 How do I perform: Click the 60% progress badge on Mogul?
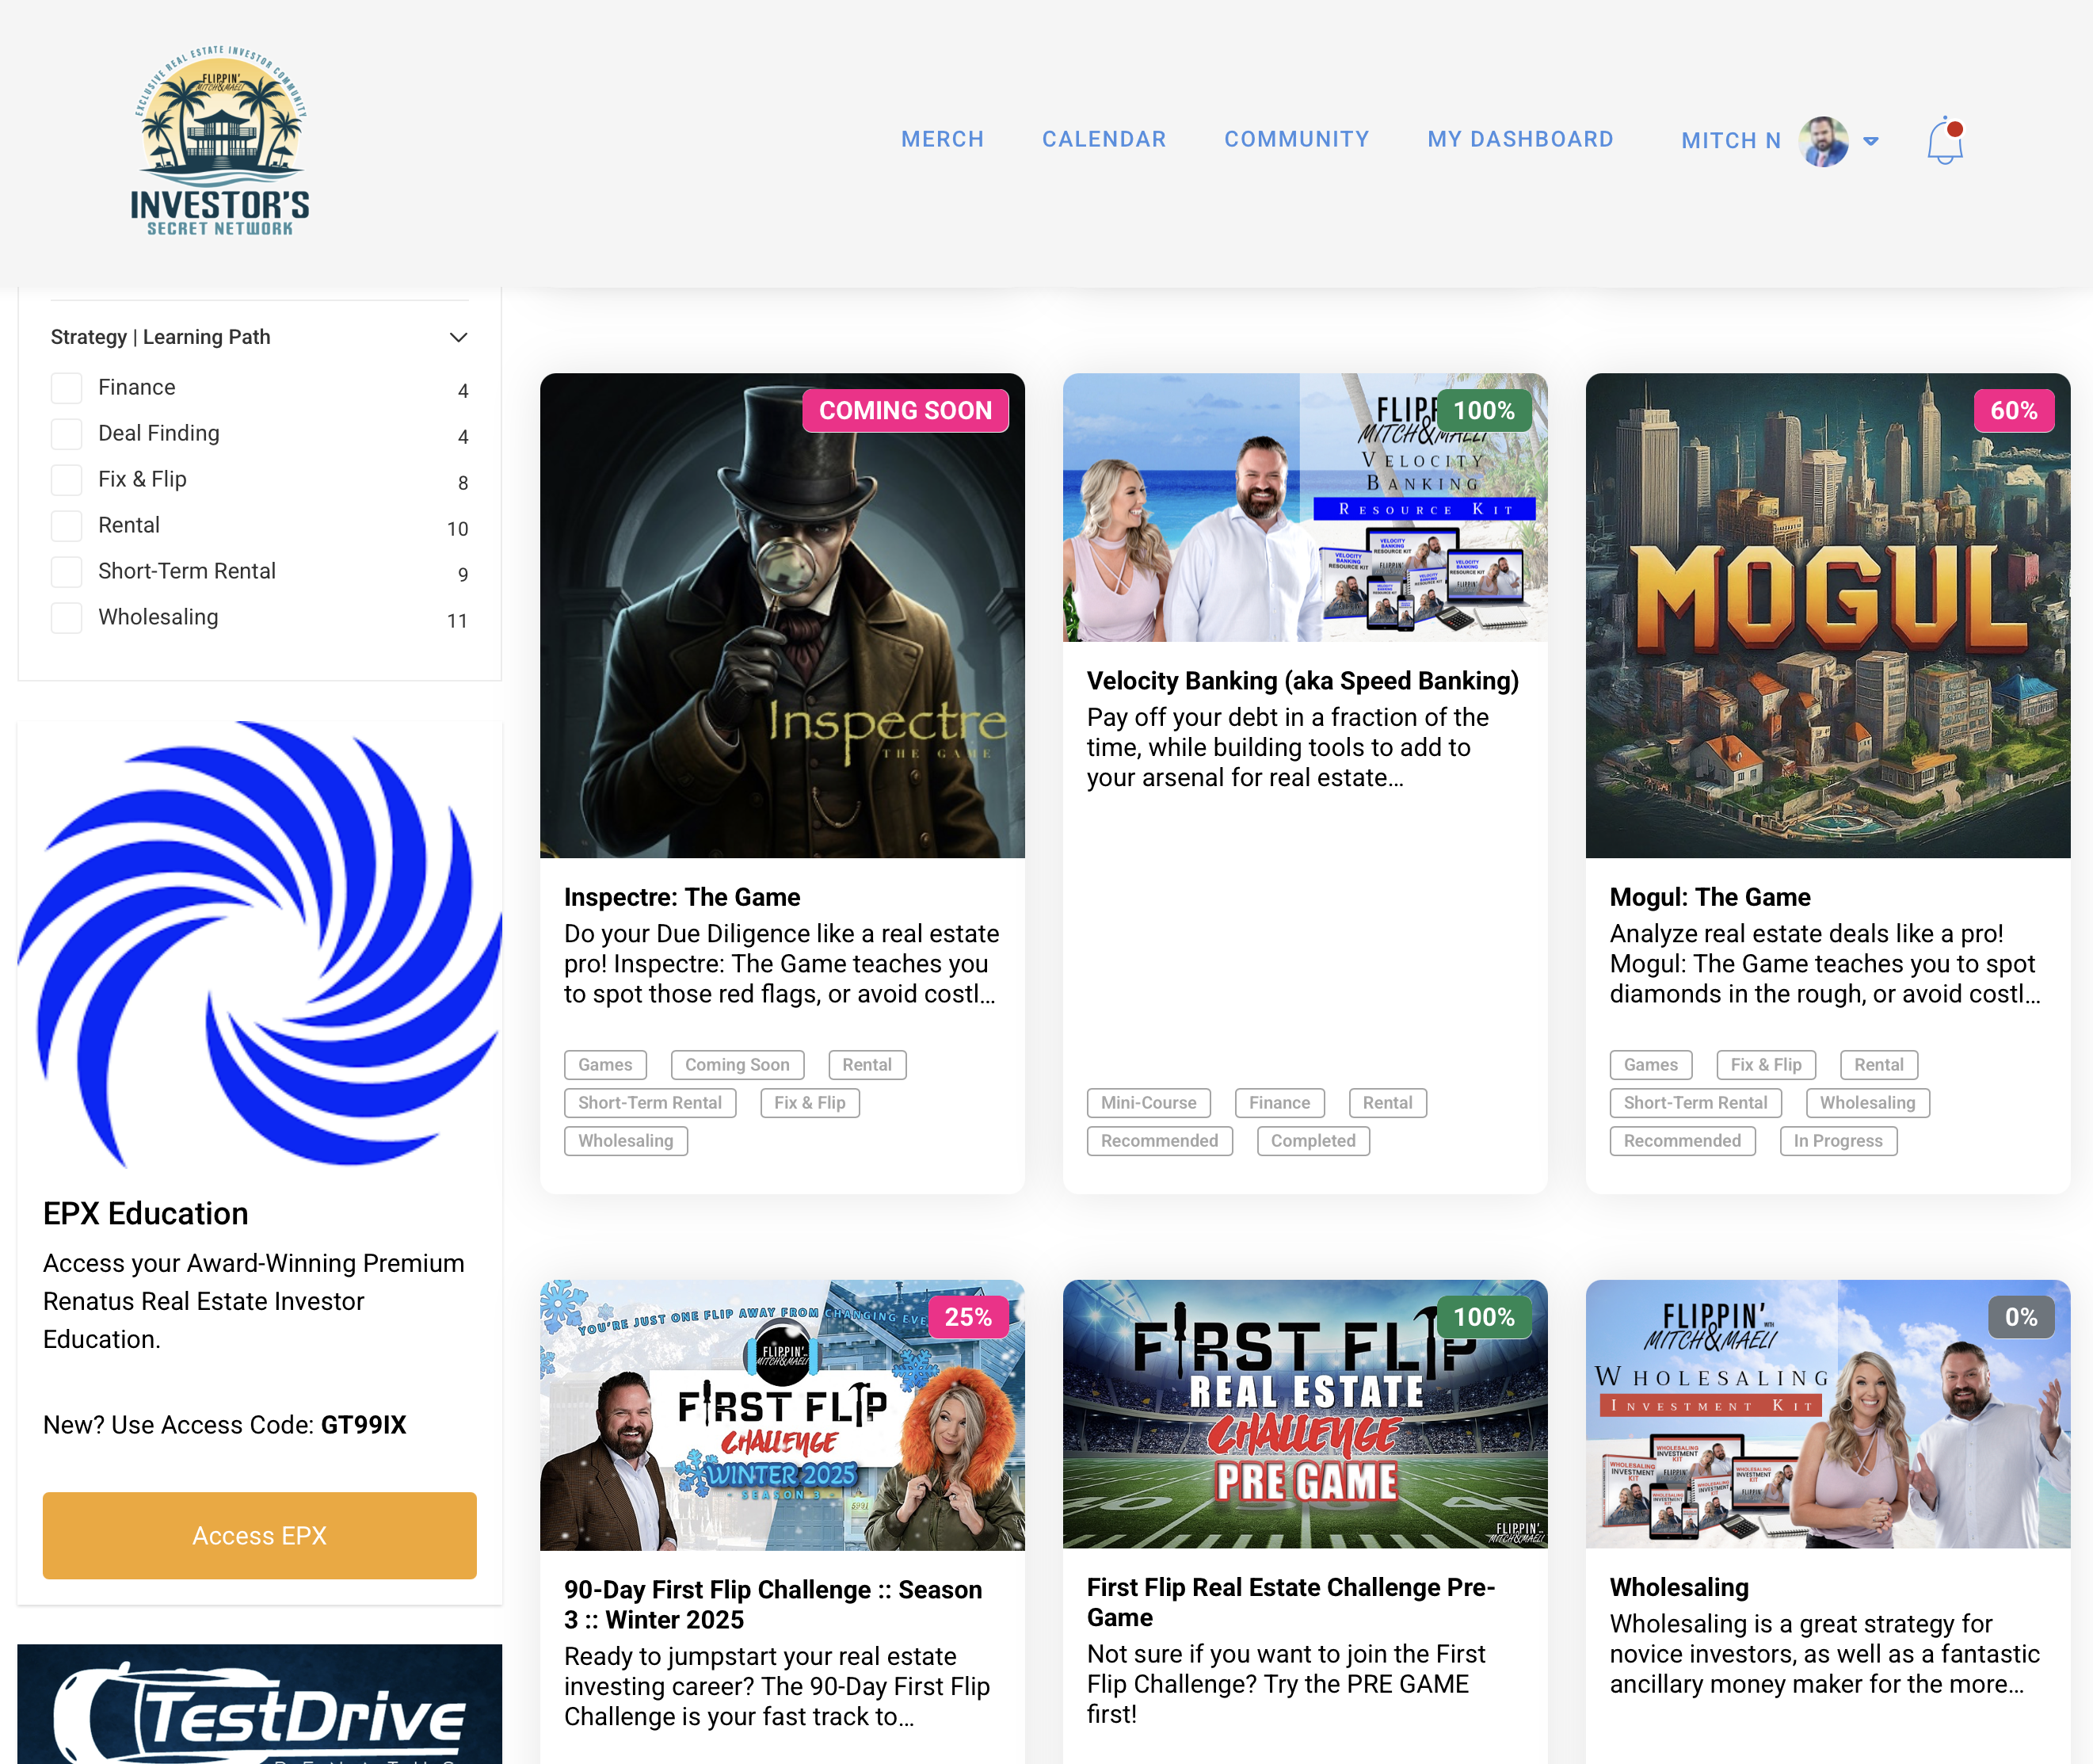pos(2013,411)
